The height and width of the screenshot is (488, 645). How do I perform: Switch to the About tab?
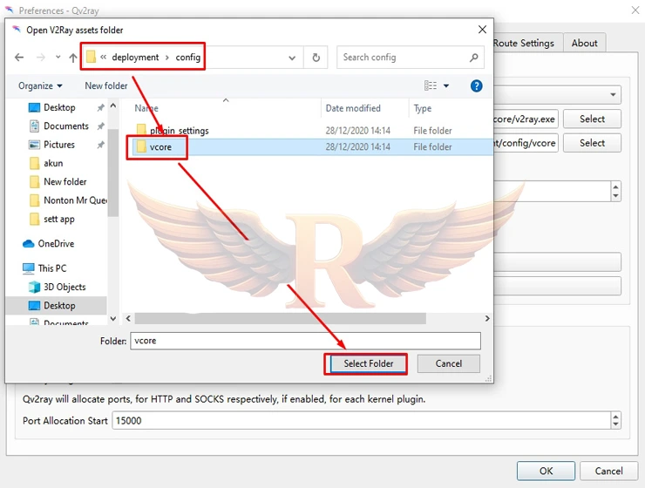tap(584, 43)
